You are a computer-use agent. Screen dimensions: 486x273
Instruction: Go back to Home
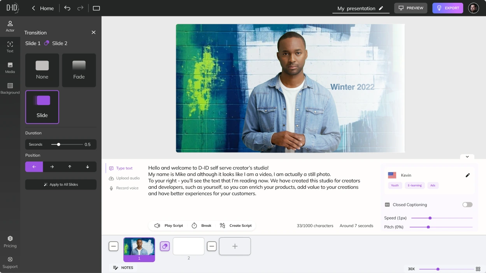tap(42, 8)
